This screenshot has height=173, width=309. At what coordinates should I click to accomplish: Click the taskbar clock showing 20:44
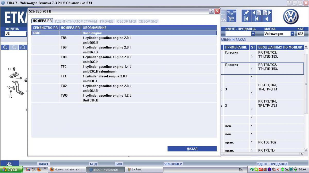(x=303, y=169)
